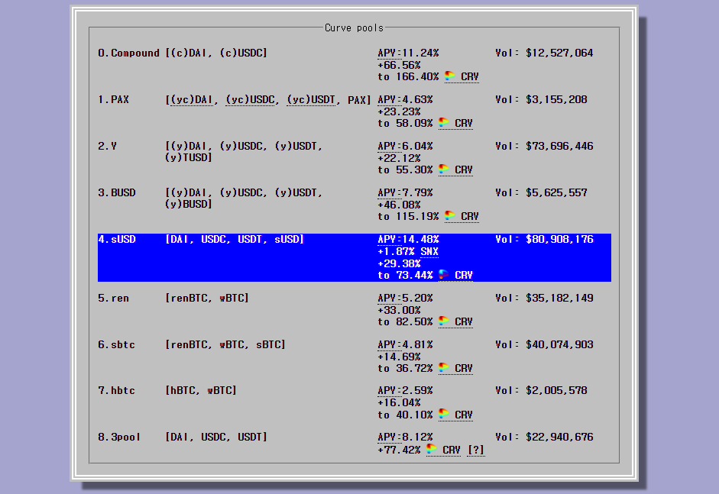The width and height of the screenshot is (719, 494).
Task: Click the CRV icon in the Y pool row
Action: tap(444, 169)
